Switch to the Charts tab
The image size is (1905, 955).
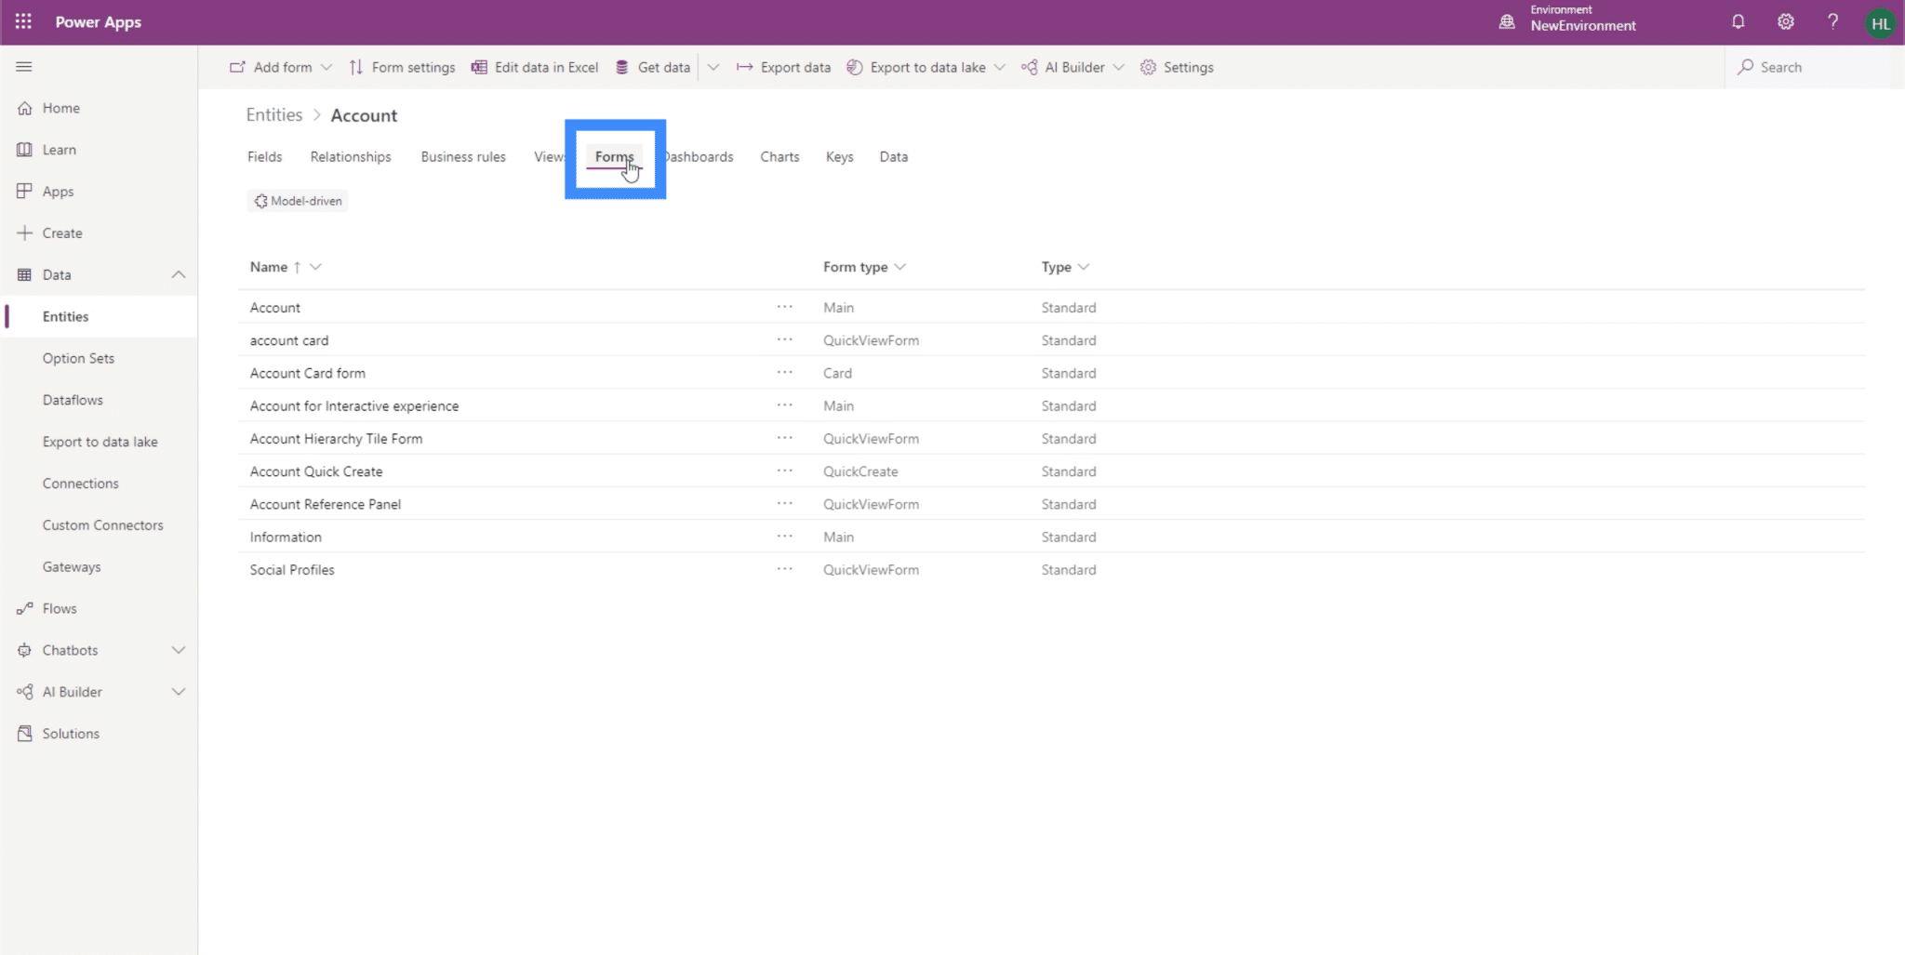coord(779,156)
